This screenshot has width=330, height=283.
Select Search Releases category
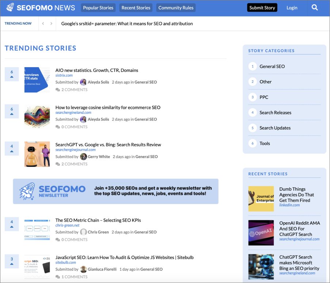(x=275, y=113)
